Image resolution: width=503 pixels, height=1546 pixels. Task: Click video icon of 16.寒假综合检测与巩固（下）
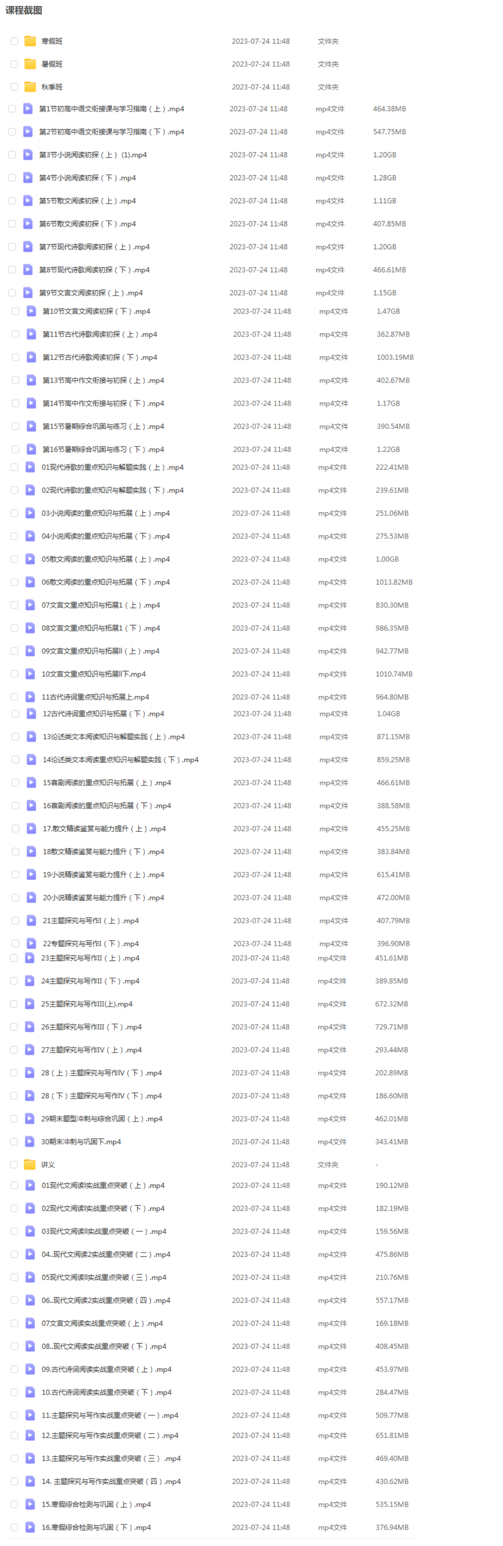(30, 1528)
